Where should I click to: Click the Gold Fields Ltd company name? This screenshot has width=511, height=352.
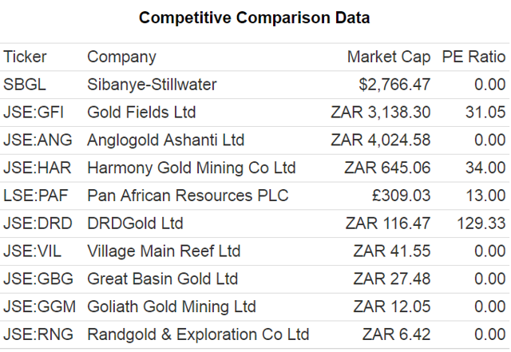coord(141,113)
